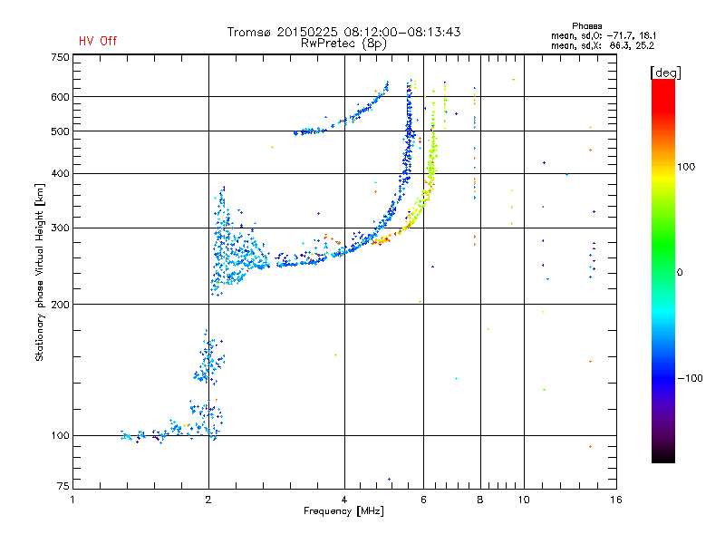725x544 pixels.
Task: Click the y-axis tick label '600'
Action: click(x=60, y=97)
